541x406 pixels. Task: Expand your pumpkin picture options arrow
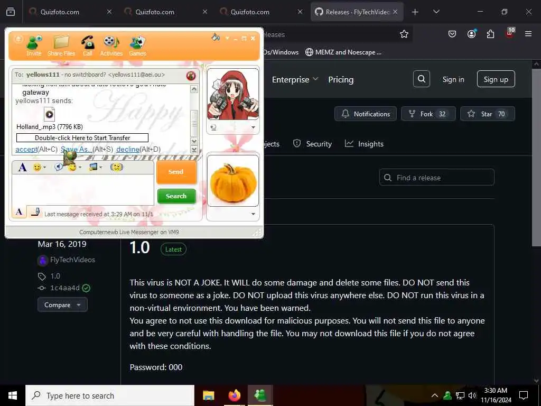(x=253, y=214)
